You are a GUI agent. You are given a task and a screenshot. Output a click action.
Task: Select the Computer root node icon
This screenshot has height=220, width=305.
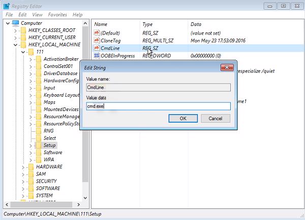16,23
